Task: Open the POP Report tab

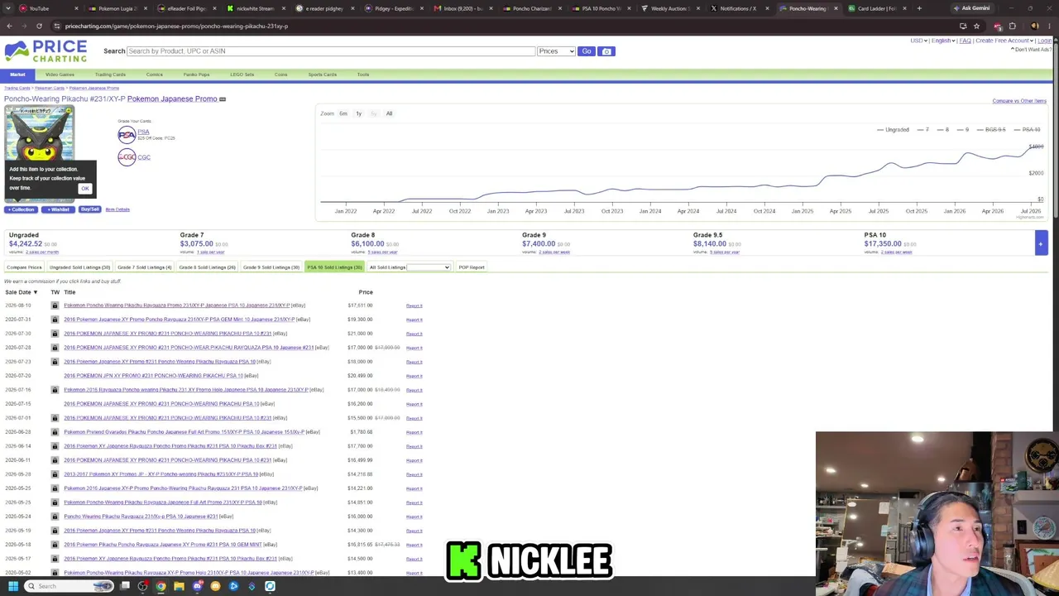Action: point(472,267)
